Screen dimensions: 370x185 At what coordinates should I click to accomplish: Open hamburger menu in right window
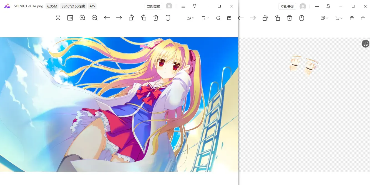point(317,6)
